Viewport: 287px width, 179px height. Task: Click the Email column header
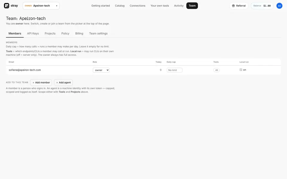click(x=11, y=62)
